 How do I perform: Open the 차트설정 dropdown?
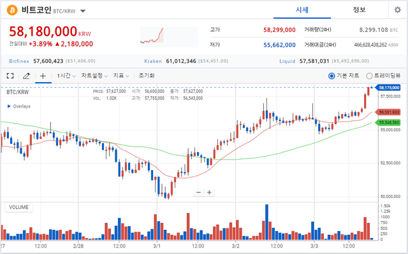click(94, 76)
